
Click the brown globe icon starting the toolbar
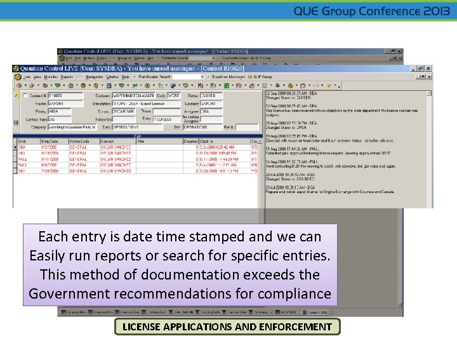pos(19,86)
